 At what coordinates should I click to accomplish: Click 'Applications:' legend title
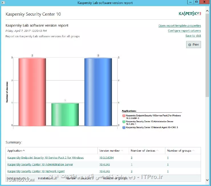[x=129, y=111]
